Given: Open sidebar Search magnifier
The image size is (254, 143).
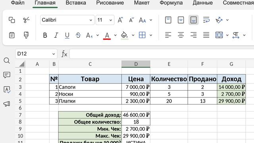Looking at the screenshot, I should [x=7, y=61].
